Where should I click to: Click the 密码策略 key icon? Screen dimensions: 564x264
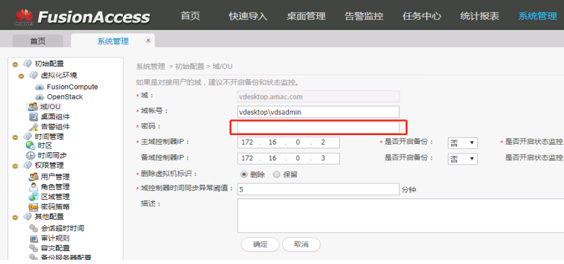click(x=33, y=207)
